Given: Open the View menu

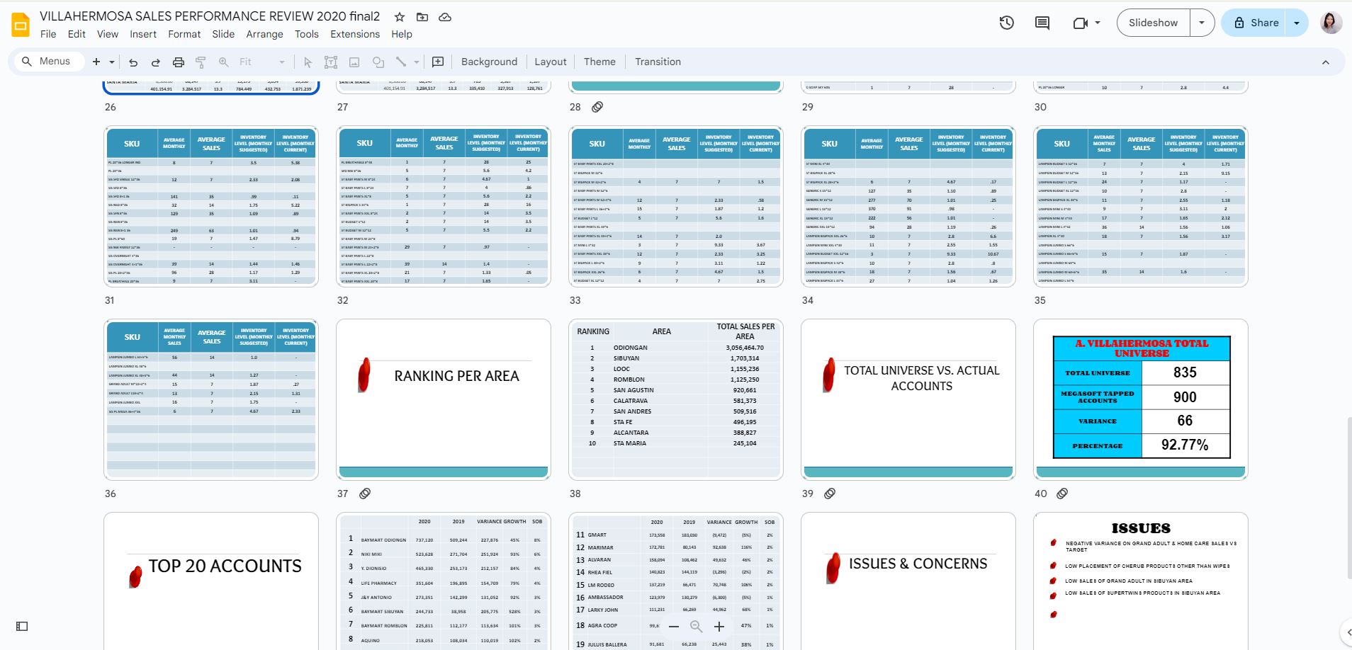Looking at the screenshot, I should pos(108,34).
